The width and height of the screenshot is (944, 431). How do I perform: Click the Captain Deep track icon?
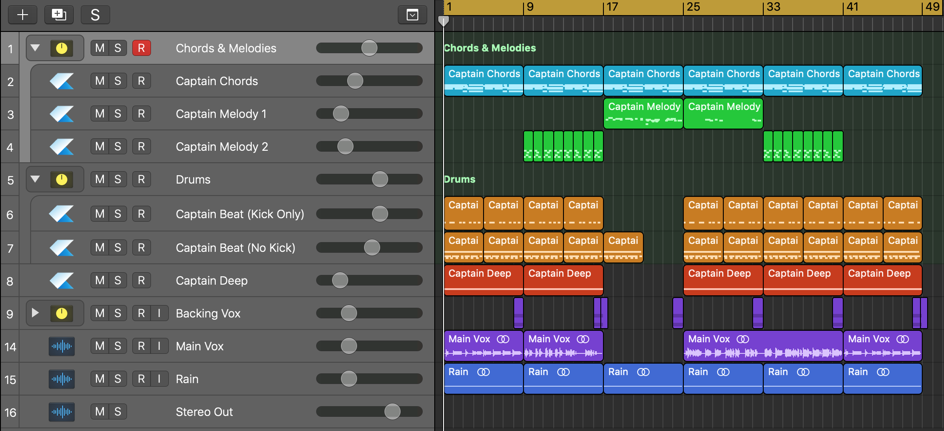pyautogui.click(x=62, y=280)
